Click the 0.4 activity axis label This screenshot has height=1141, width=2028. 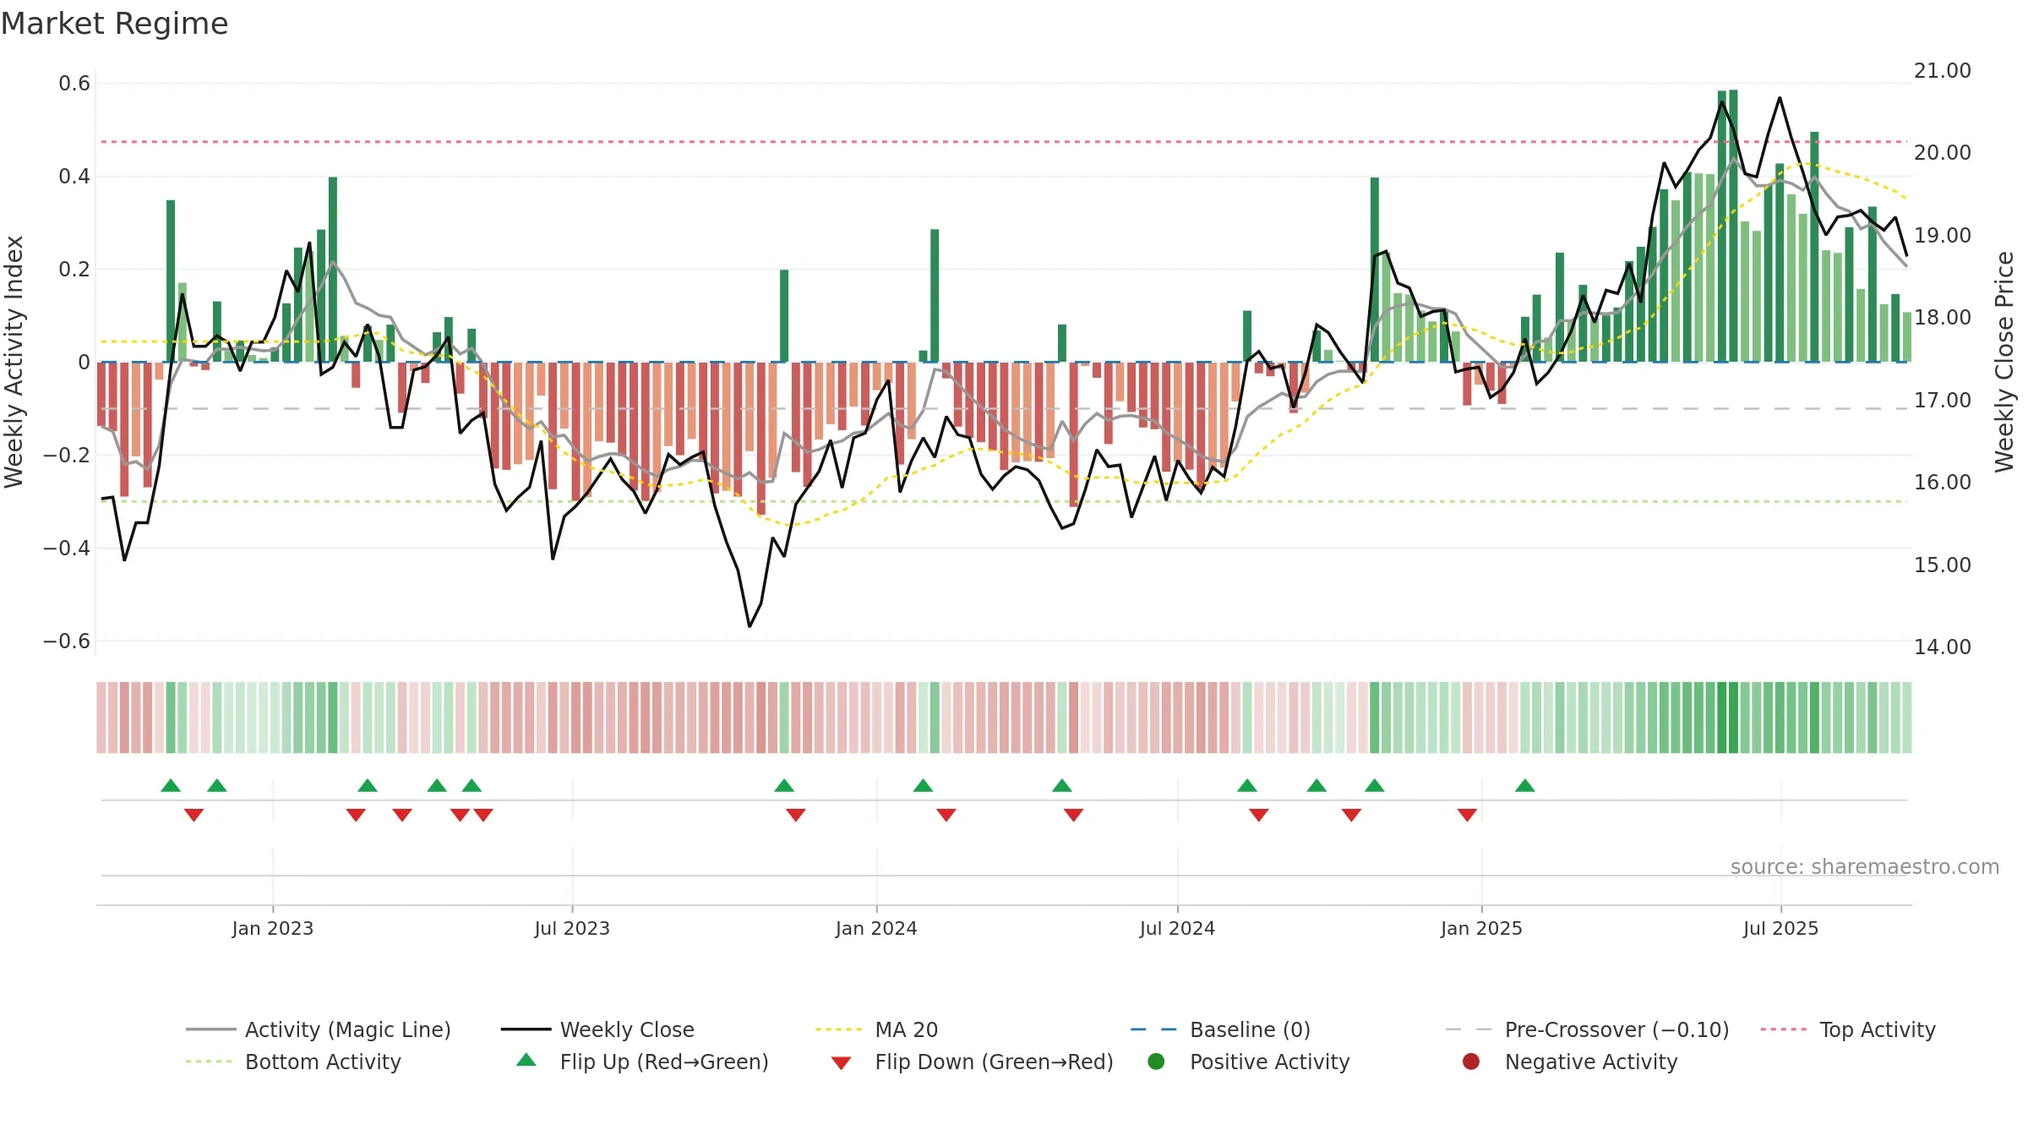point(74,177)
